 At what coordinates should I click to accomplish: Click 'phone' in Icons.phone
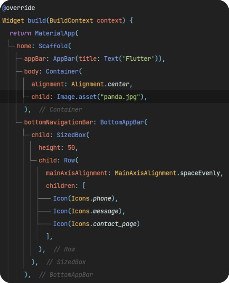click(x=102, y=199)
